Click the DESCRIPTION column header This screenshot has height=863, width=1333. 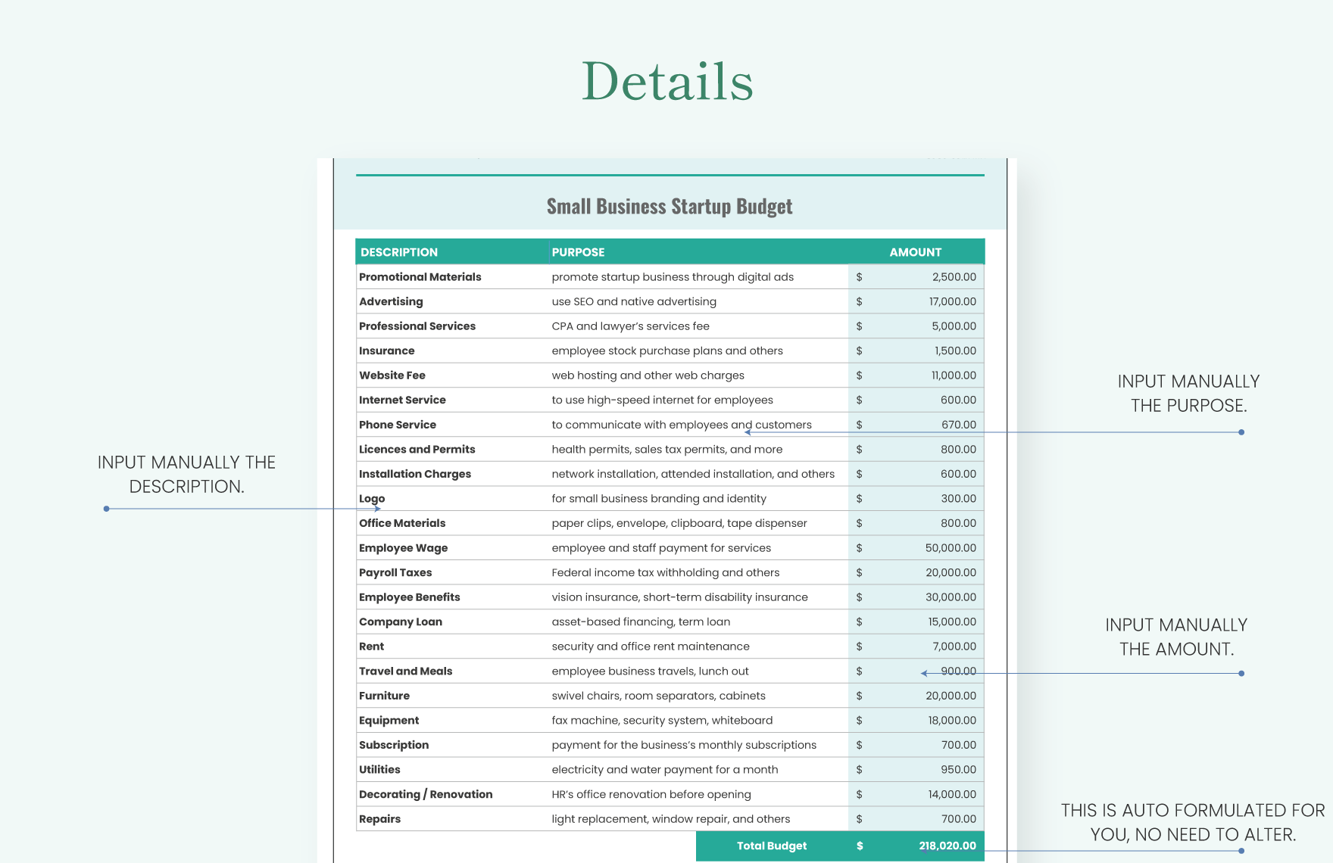point(399,252)
